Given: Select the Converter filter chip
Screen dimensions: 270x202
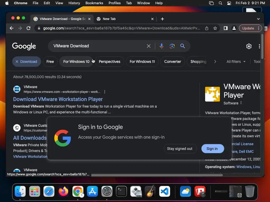Looking at the screenshot, I should point(172,62).
